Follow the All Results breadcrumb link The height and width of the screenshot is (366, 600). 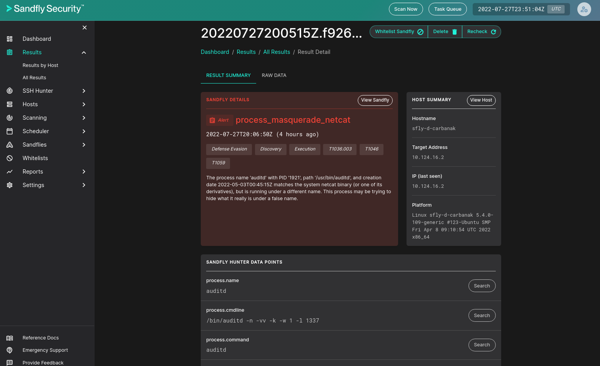pyautogui.click(x=277, y=52)
